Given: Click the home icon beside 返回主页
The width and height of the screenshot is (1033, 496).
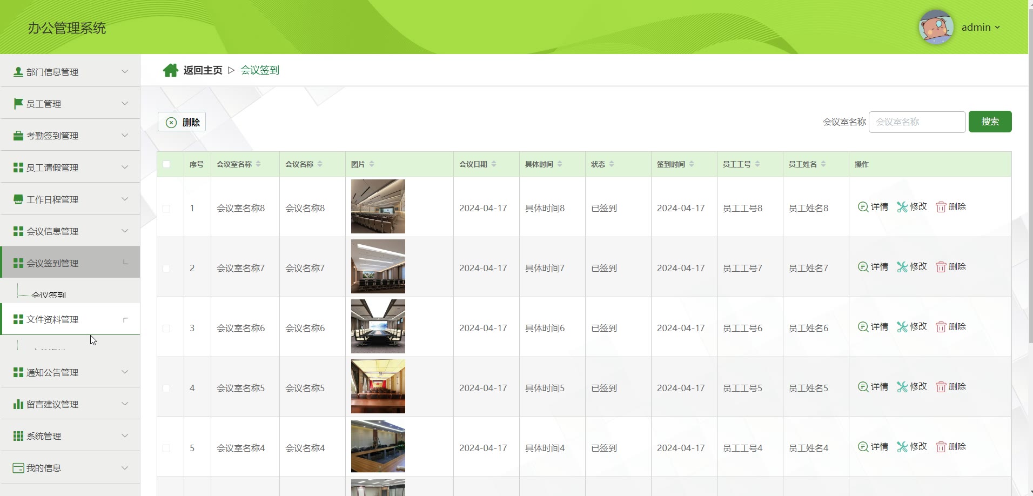Looking at the screenshot, I should pyautogui.click(x=171, y=70).
